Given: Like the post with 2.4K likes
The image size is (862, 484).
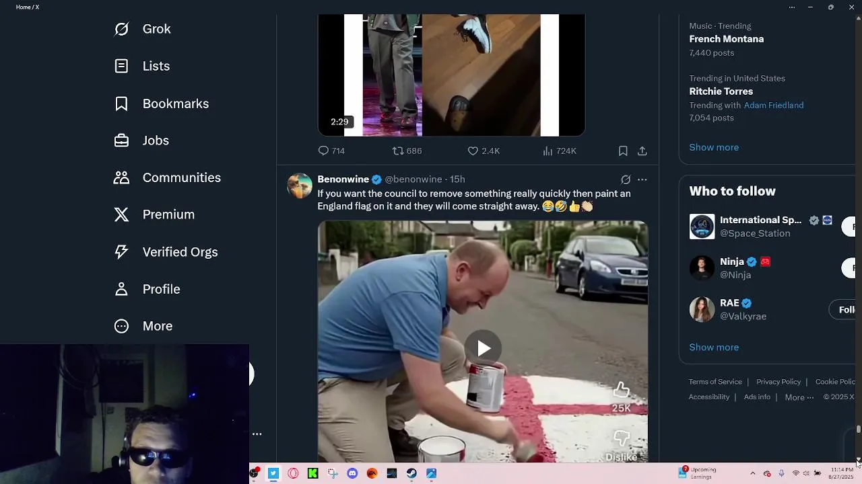Looking at the screenshot, I should (484, 151).
